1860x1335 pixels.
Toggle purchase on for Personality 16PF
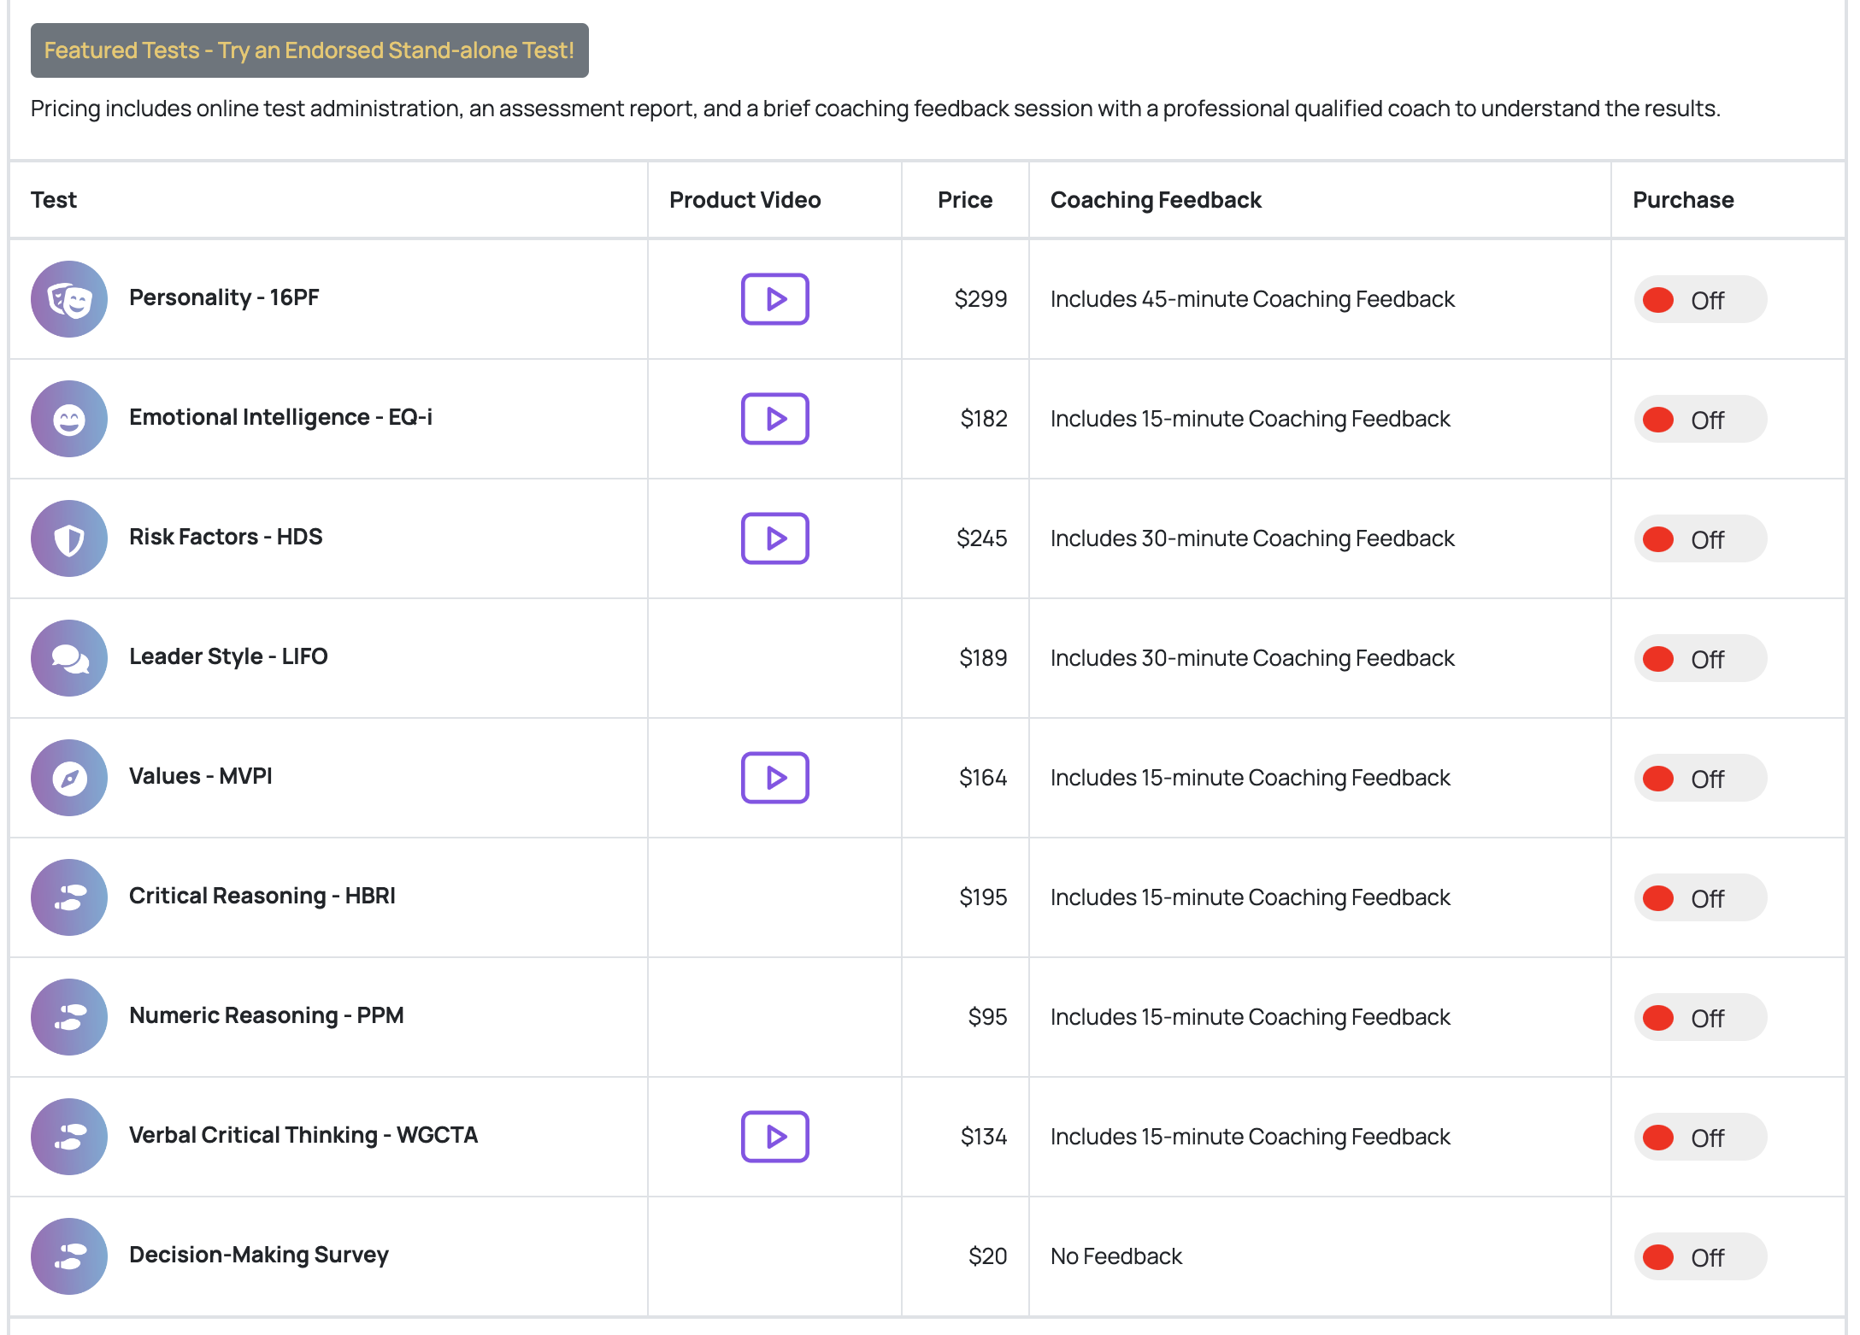pos(1698,300)
